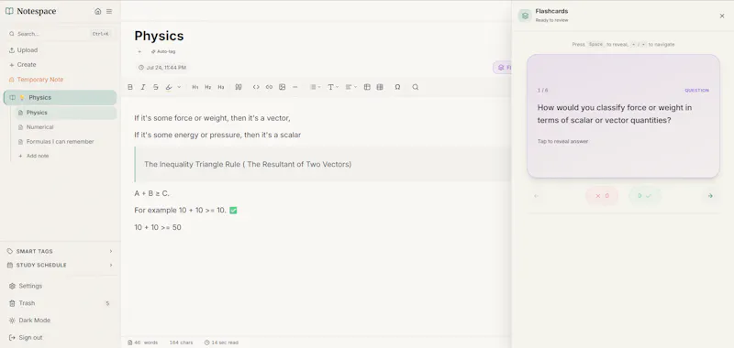Click the Physics note title
The width and height of the screenshot is (734, 348).
pos(159,36)
